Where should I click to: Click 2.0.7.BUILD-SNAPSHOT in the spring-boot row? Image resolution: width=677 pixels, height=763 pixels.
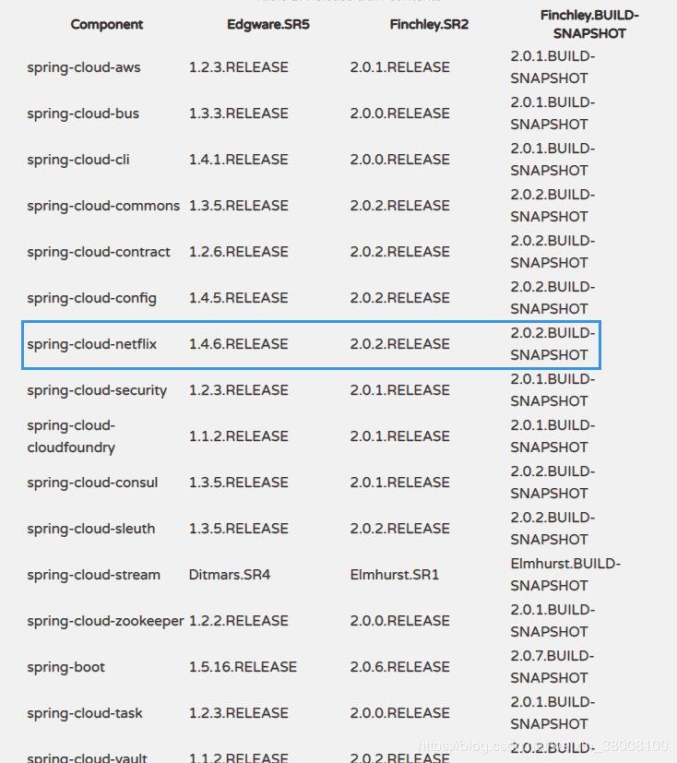(552, 667)
